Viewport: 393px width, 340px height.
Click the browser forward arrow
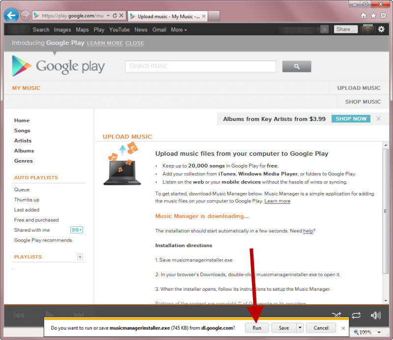click(x=26, y=16)
